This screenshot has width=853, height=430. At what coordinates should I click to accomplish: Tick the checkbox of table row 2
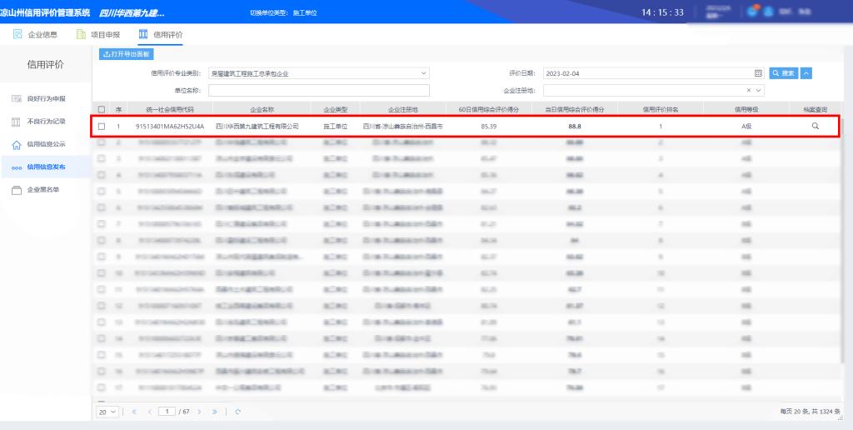pos(101,142)
